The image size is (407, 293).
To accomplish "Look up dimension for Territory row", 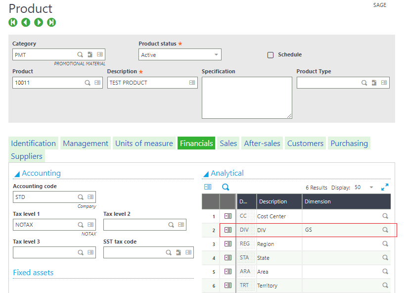I will pos(385,285).
